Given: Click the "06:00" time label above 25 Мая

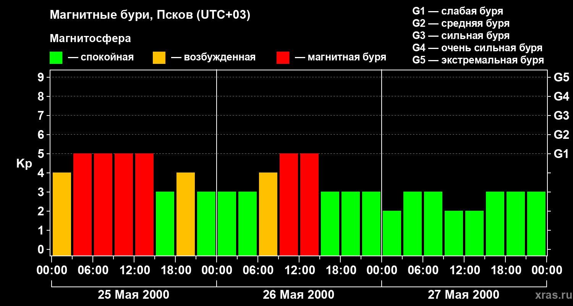Looking at the screenshot, I should 93,270.
